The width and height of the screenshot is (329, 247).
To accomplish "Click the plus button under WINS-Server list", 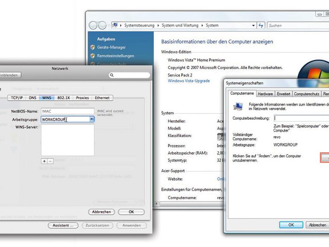I will [44, 161].
